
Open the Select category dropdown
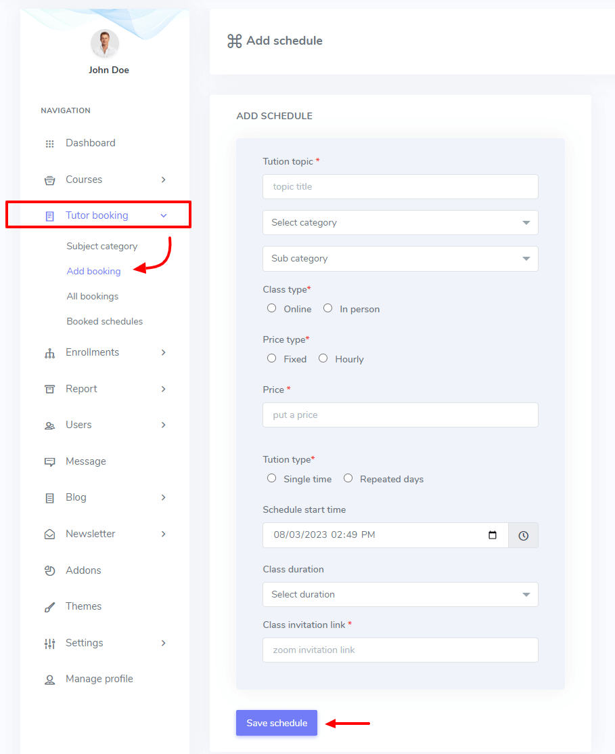[400, 222]
